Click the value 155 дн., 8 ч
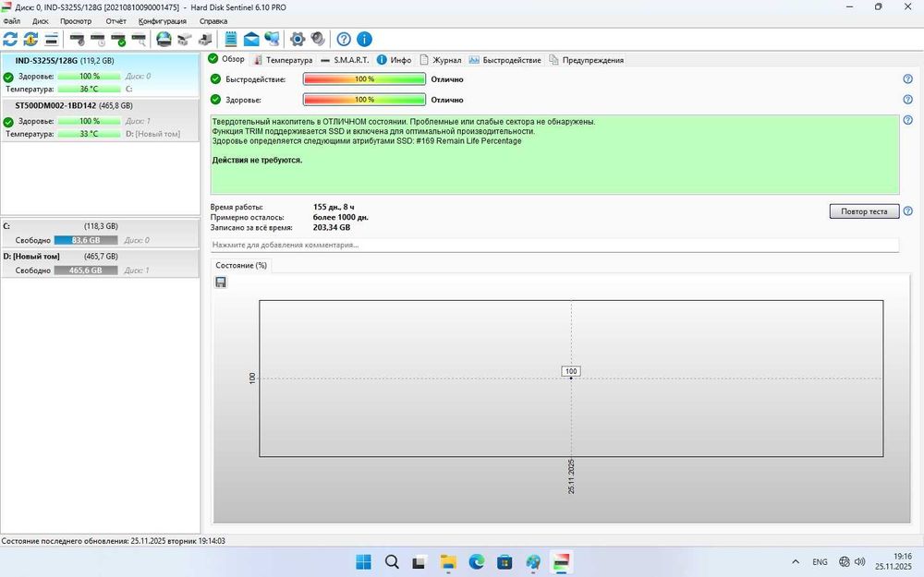 [334, 207]
